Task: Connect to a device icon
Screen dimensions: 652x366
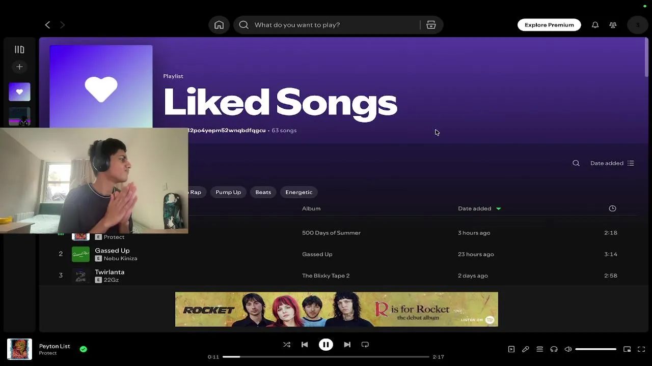Action: pos(554,349)
